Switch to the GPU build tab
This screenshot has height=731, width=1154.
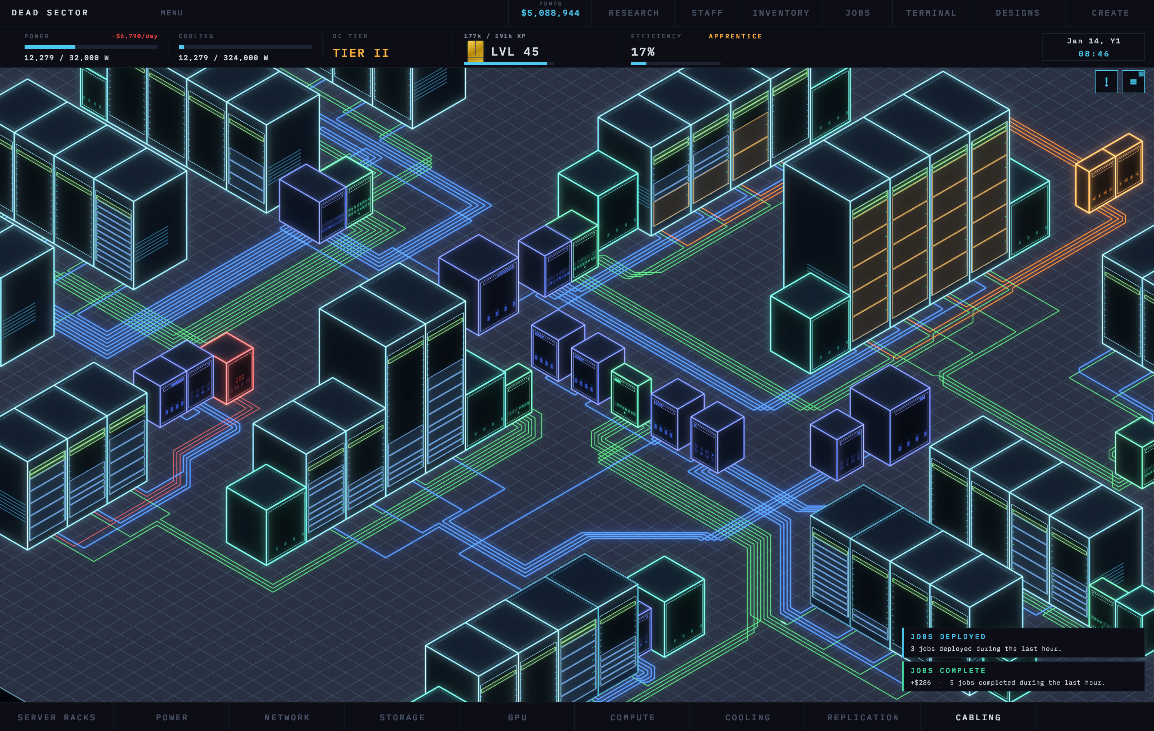coord(517,717)
